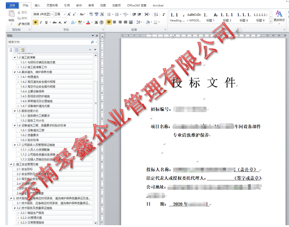Open the Bullets list dropdown arrow
289x227 pixels.
coord(113,14)
